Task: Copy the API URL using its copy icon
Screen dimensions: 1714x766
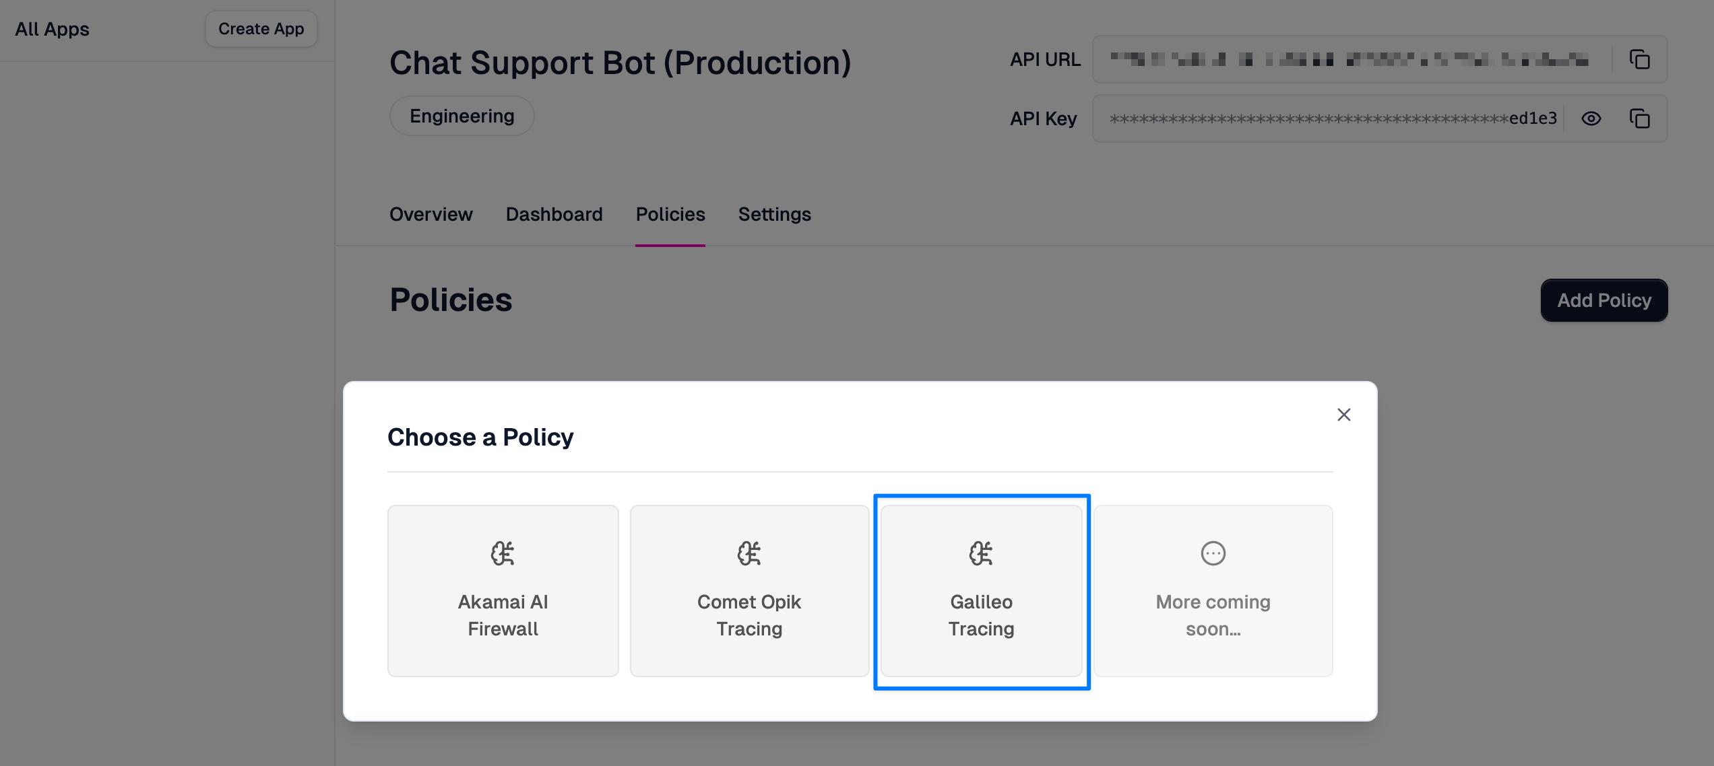Action: point(1640,59)
